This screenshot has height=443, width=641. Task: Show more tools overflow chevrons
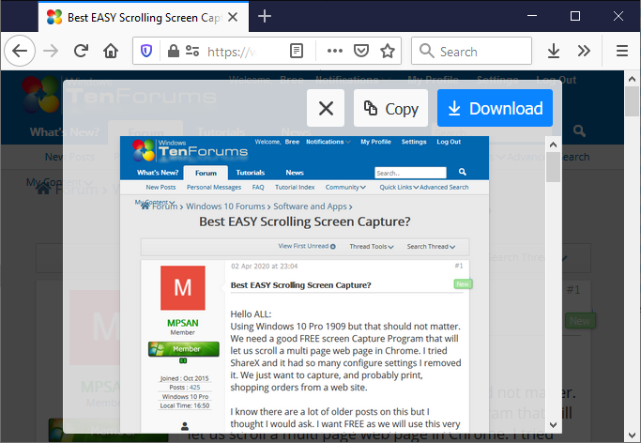tap(584, 51)
